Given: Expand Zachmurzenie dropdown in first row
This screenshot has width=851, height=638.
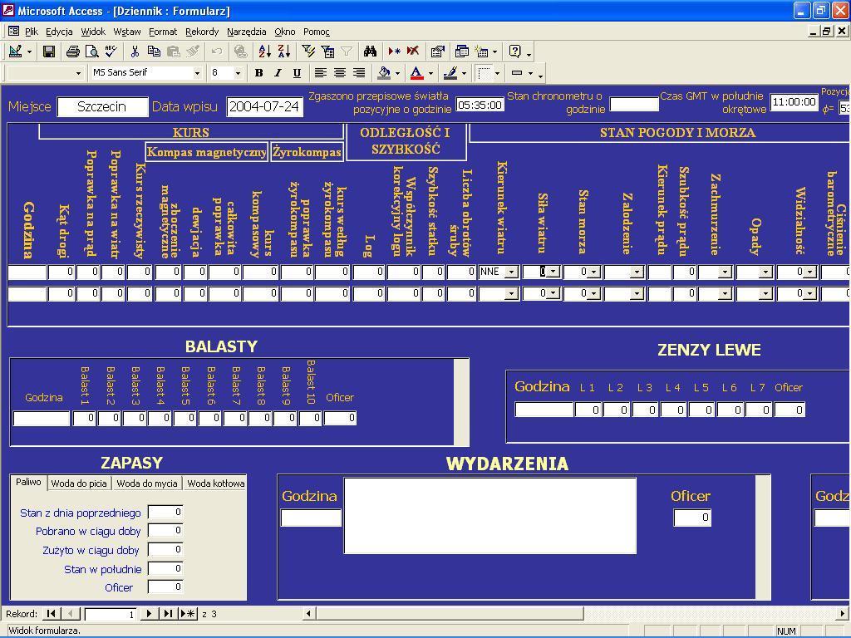Looking at the screenshot, I should pyautogui.click(x=725, y=272).
